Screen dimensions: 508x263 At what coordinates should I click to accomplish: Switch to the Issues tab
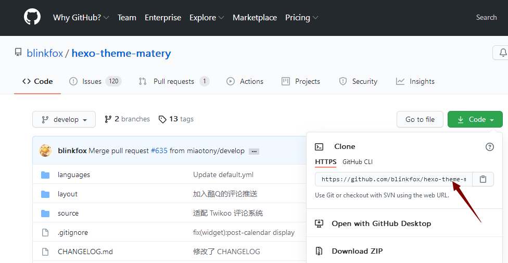click(x=95, y=81)
